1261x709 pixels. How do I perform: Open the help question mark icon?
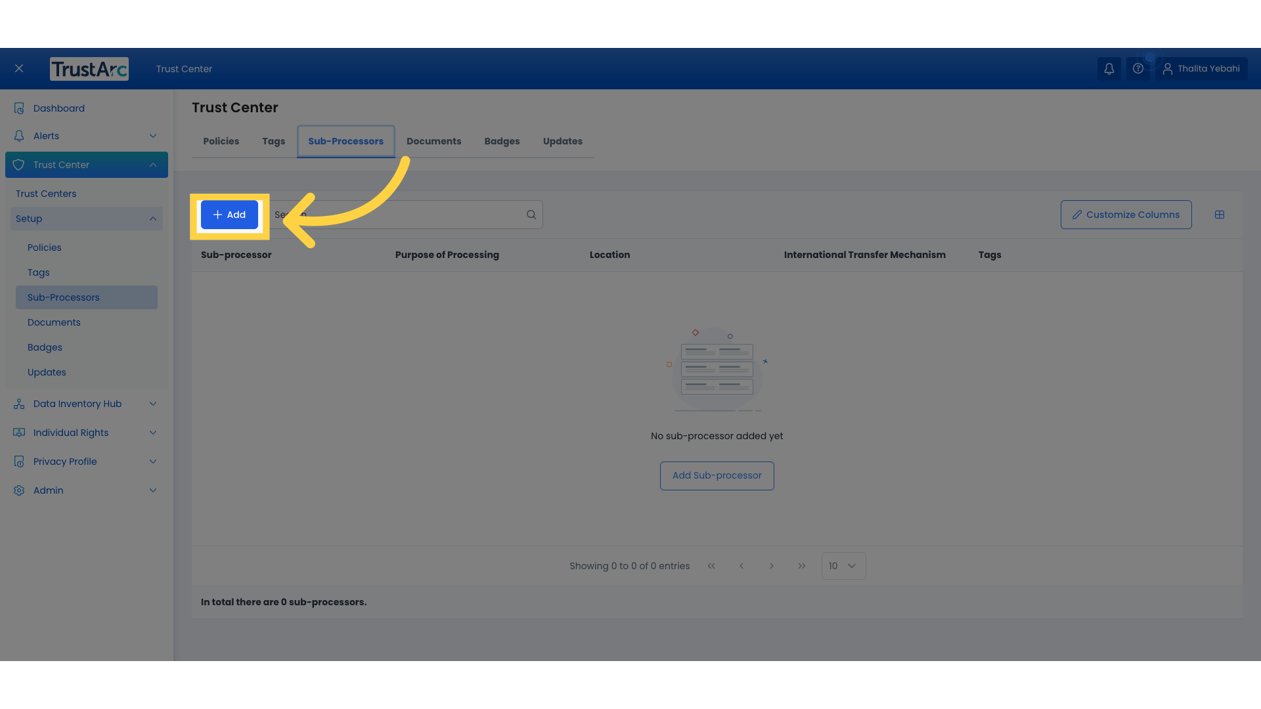pyautogui.click(x=1138, y=69)
